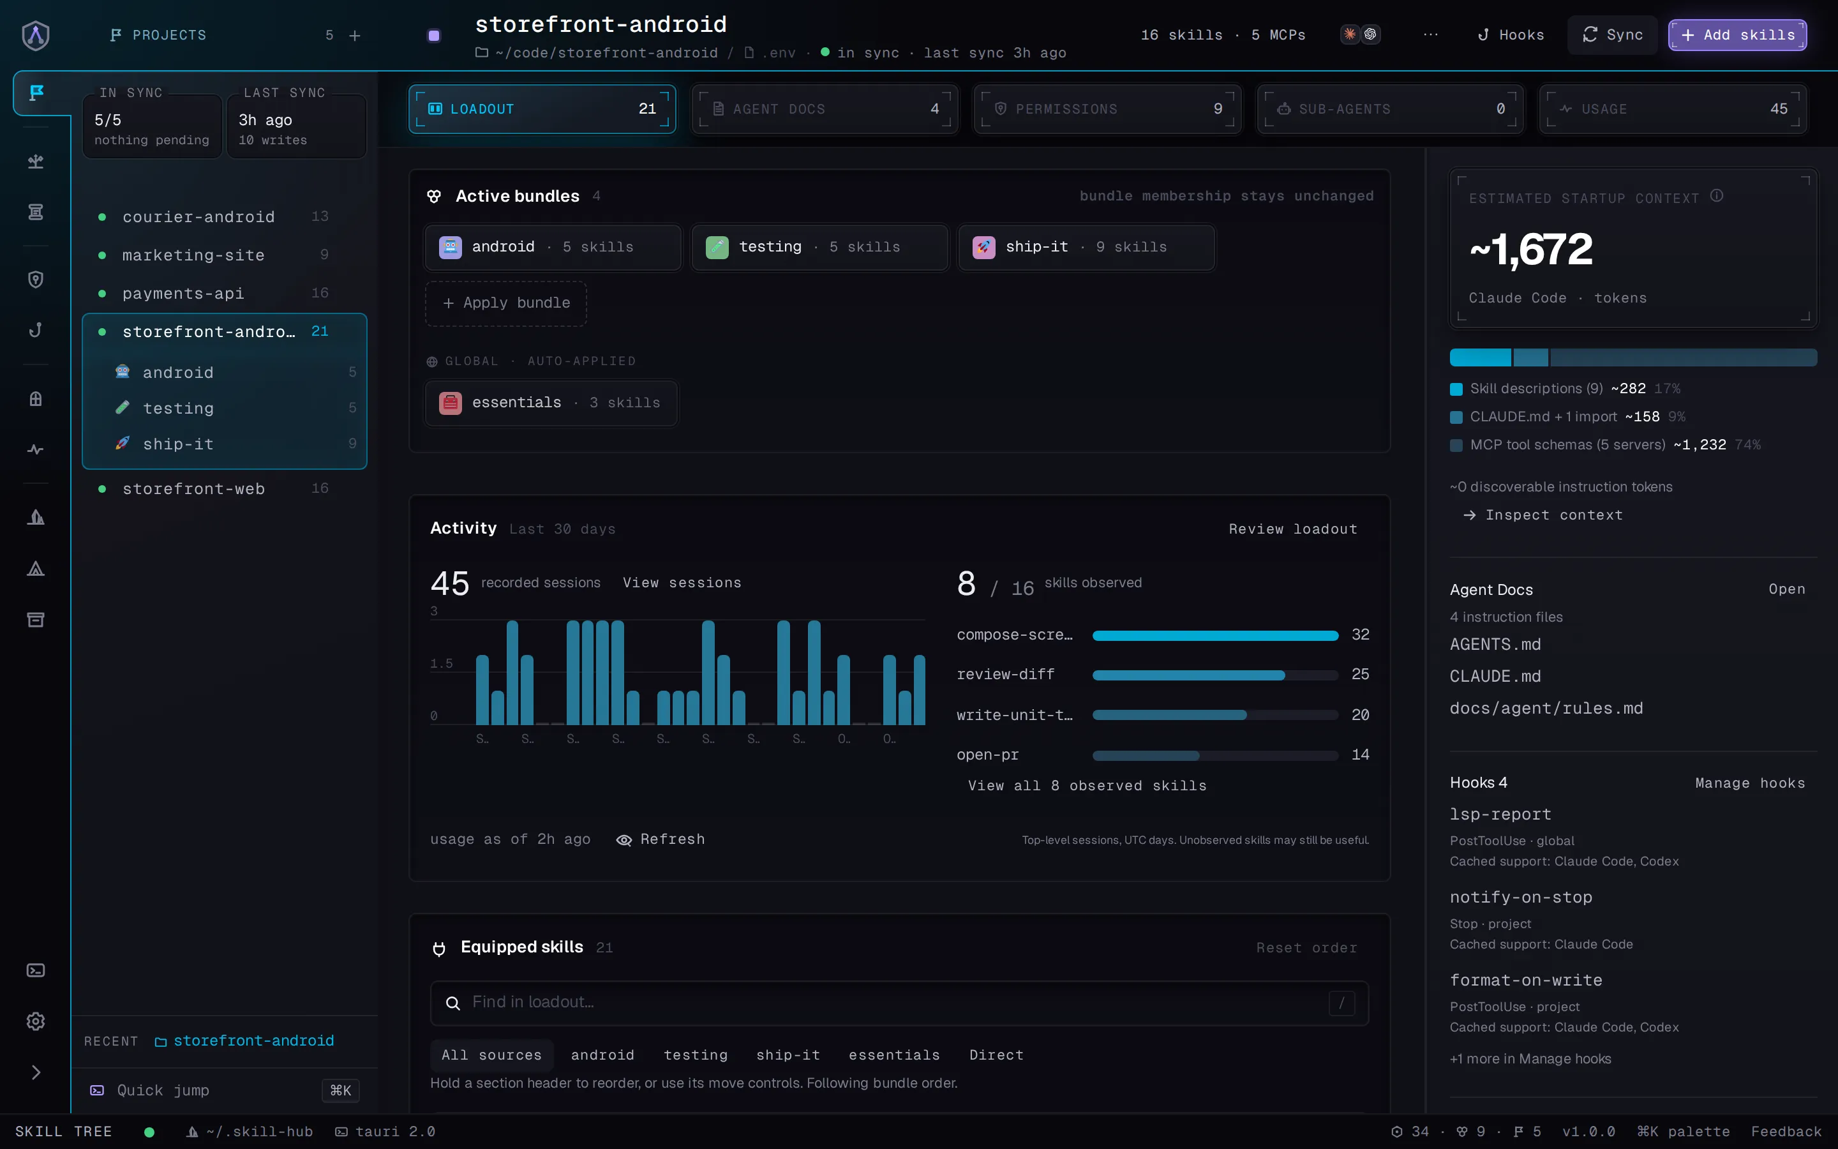Click the plus icon next to Projects count
This screenshot has width=1838, height=1149.
(x=355, y=36)
